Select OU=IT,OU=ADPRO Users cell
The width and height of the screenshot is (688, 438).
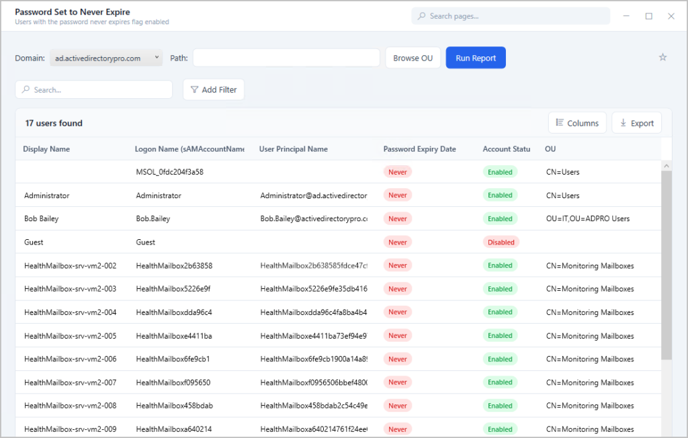(587, 218)
